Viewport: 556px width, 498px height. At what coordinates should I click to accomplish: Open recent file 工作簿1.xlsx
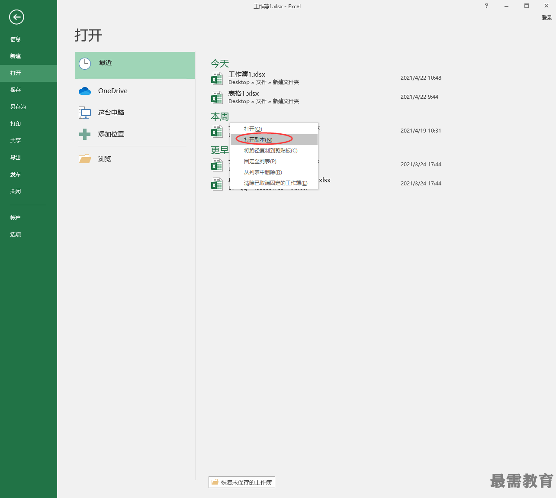(x=247, y=74)
